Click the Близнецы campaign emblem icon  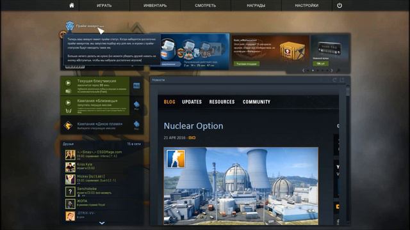click(x=69, y=111)
